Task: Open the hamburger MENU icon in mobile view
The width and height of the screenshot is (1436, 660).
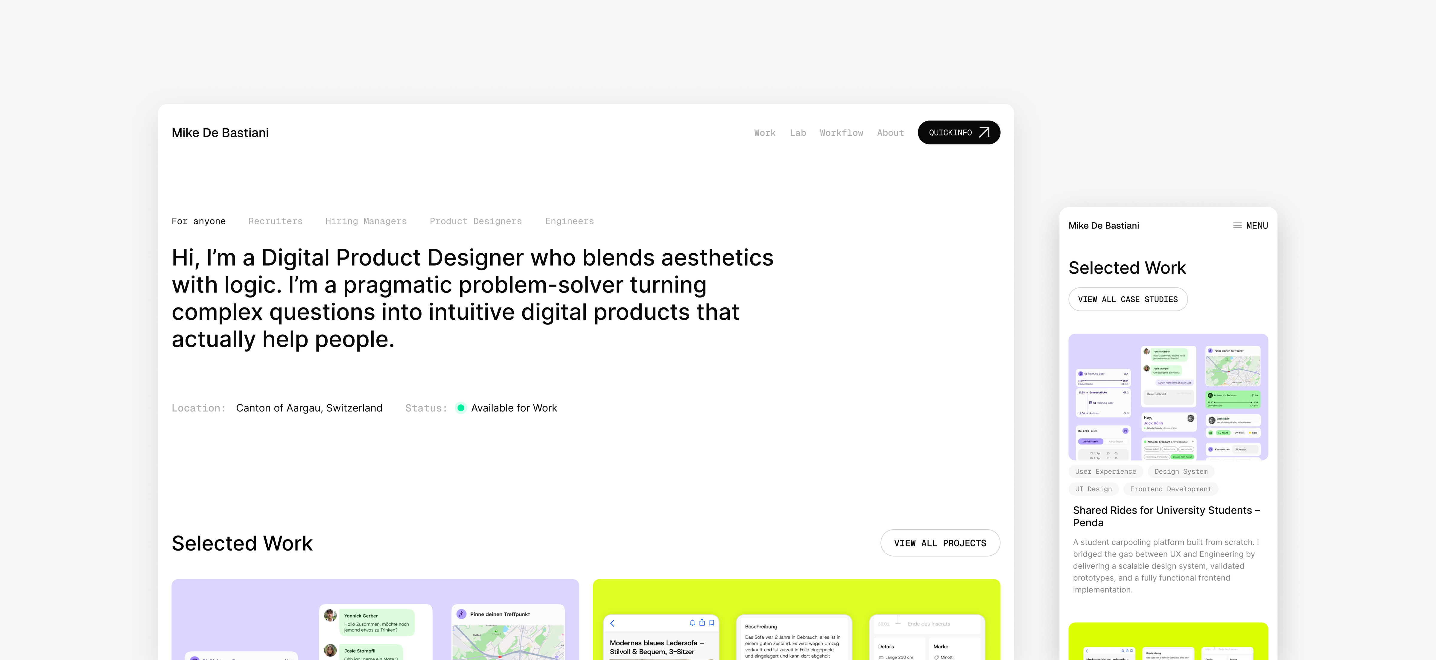Action: pyautogui.click(x=1237, y=226)
